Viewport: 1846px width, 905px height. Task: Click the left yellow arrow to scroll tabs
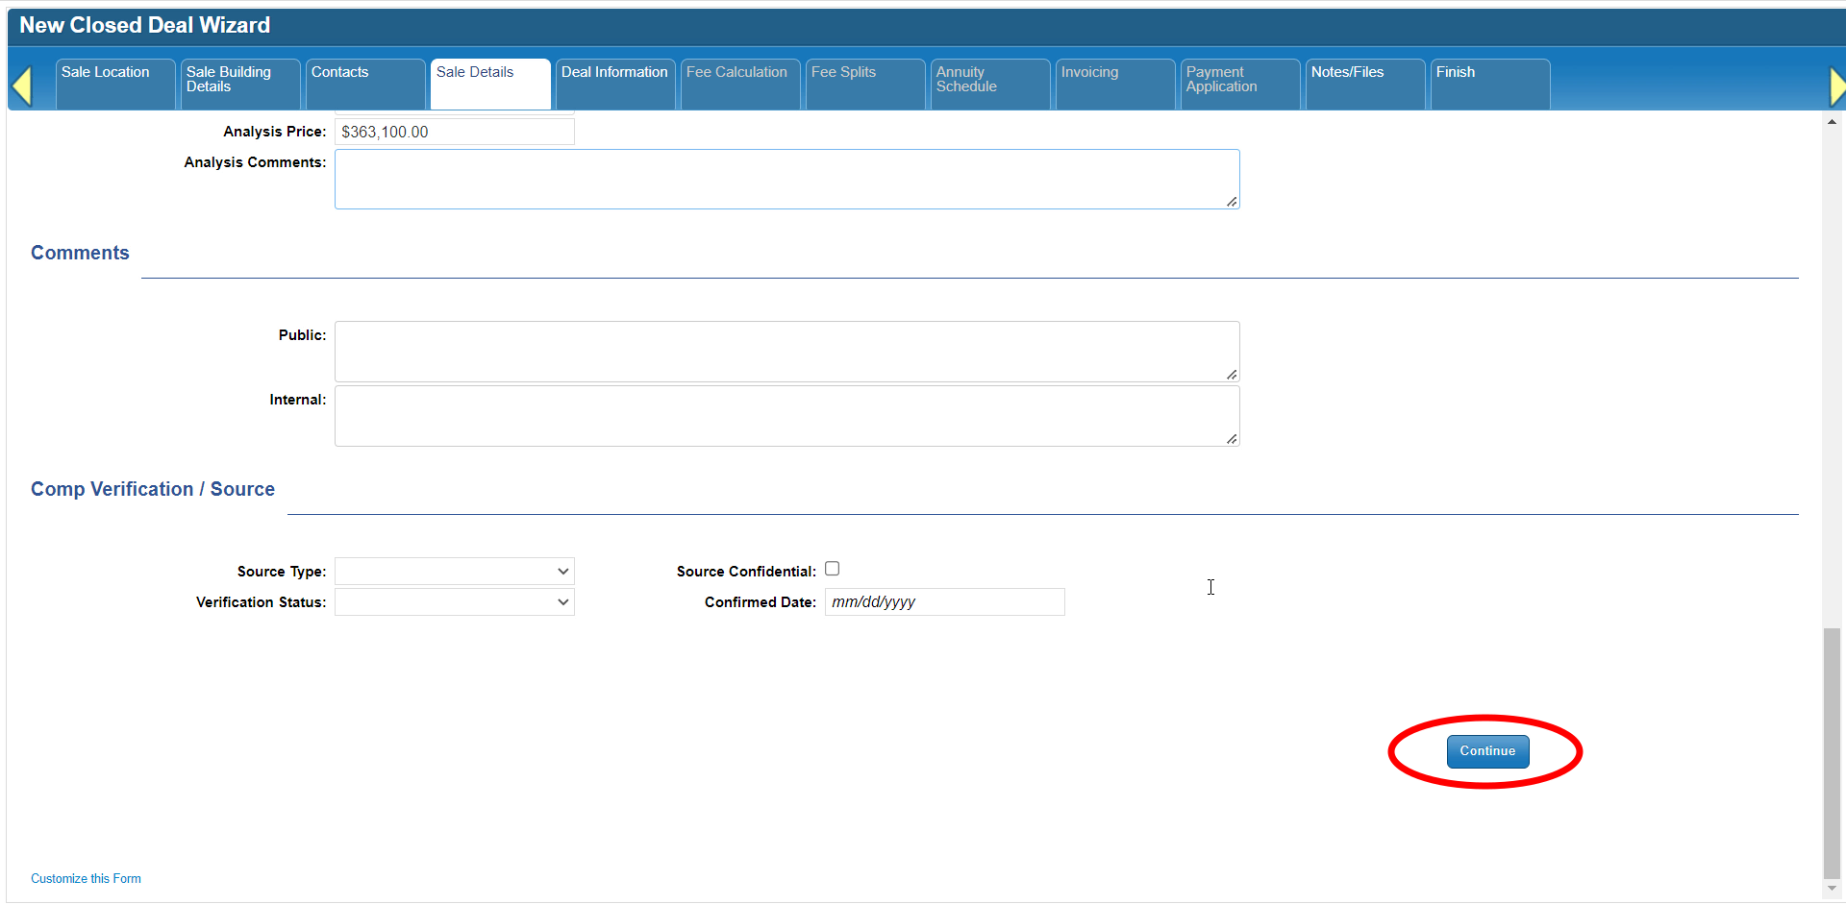tap(22, 86)
